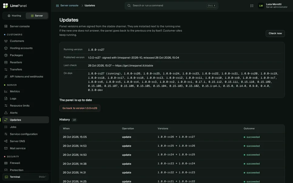
Task: Click the Check now button
Action: point(275,34)
